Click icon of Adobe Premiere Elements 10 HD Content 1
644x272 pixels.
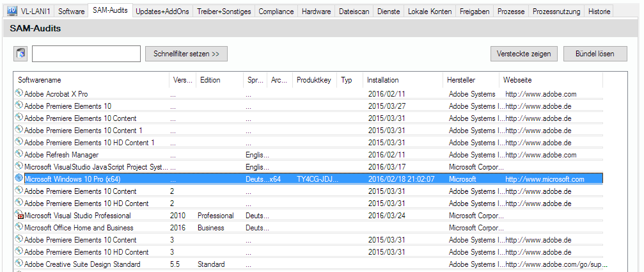click(19, 141)
